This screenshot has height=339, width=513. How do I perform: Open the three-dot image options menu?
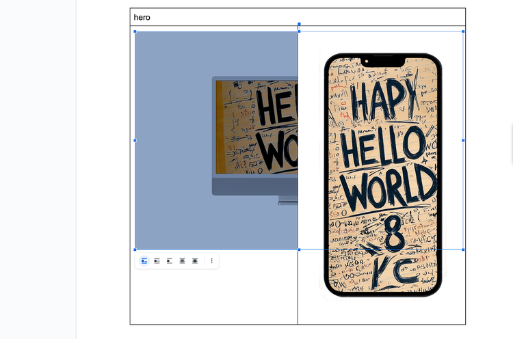212,260
